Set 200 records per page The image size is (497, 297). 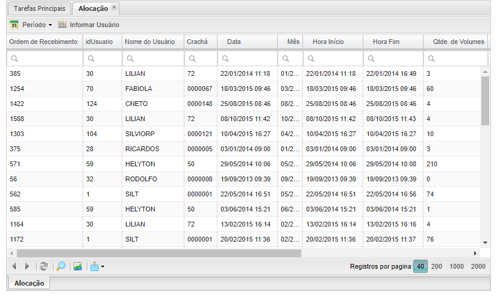pyautogui.click(x=437, y=266)
